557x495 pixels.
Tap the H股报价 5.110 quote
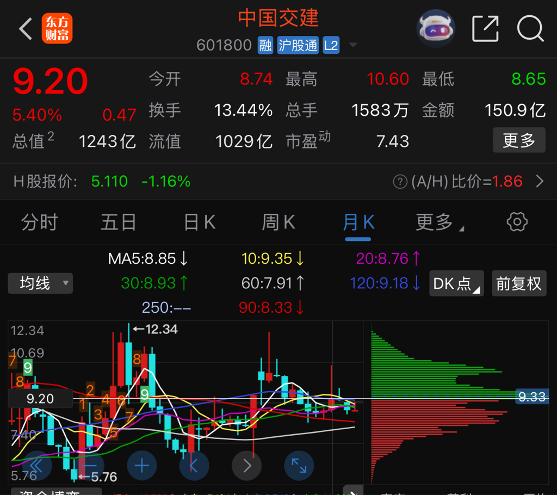109,182
